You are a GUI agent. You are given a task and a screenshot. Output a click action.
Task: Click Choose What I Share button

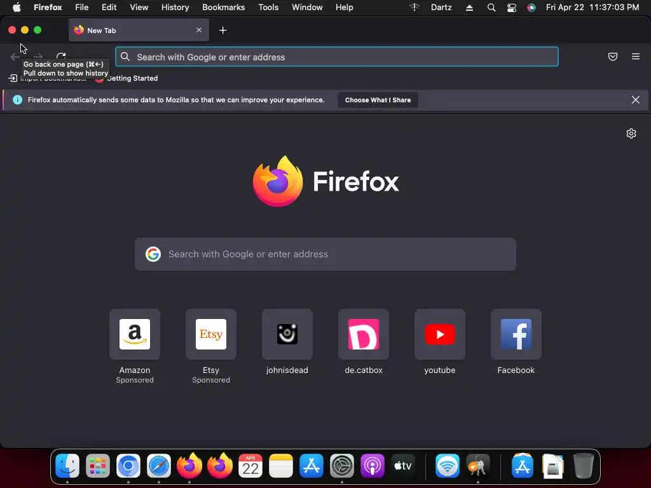(378, 100)
